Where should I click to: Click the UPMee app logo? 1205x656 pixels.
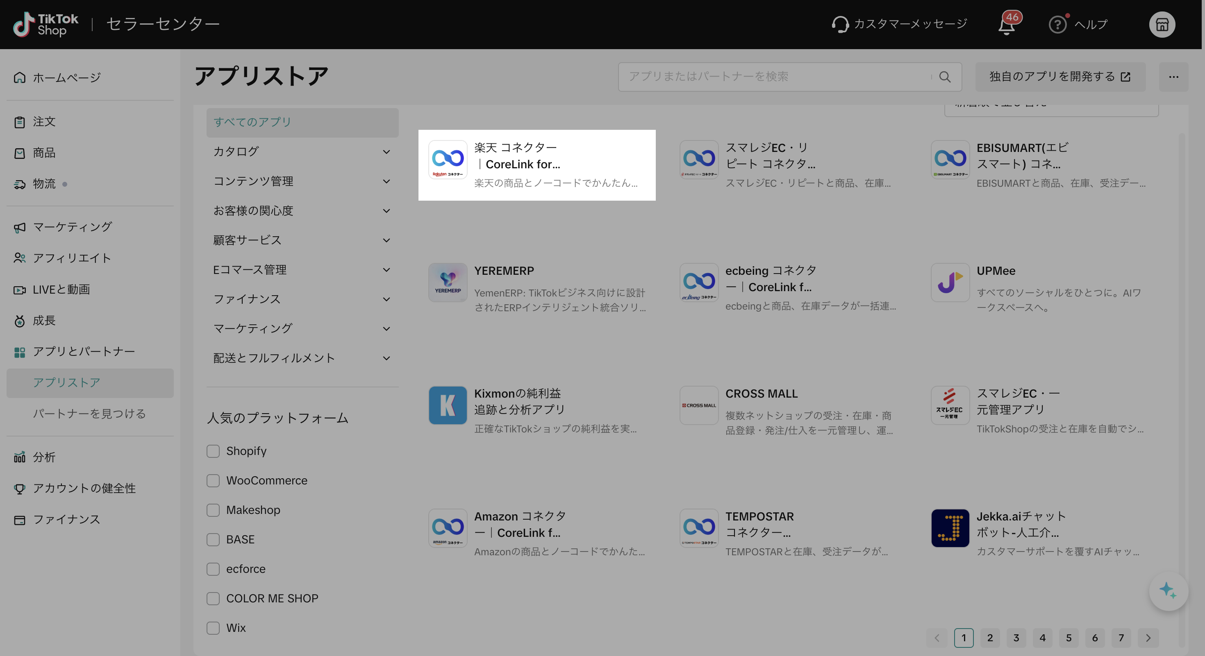pyautogui.click(x=950, y=282)
